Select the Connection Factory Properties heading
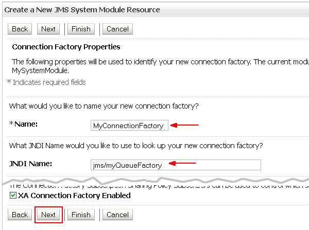The image size is (309, 230). pos(66,47)
